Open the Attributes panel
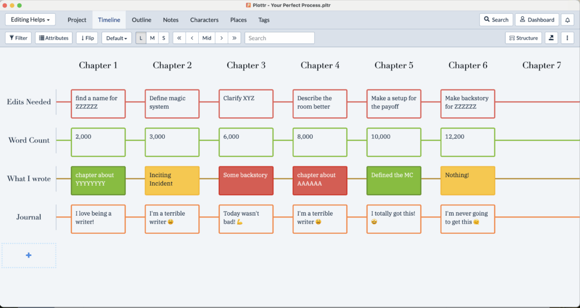 [54, 38]
